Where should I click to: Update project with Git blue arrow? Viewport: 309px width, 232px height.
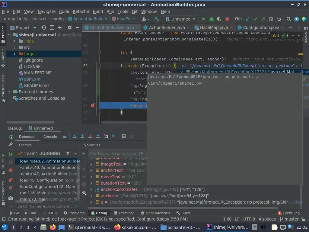coord(247,19)
